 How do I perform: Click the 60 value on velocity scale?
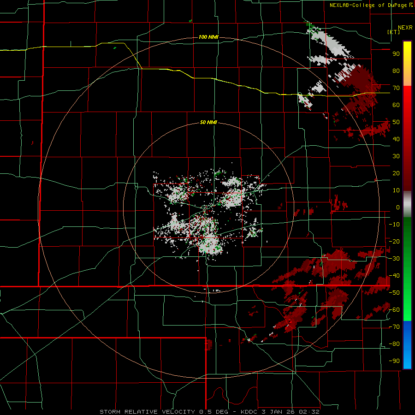(396, 105)
